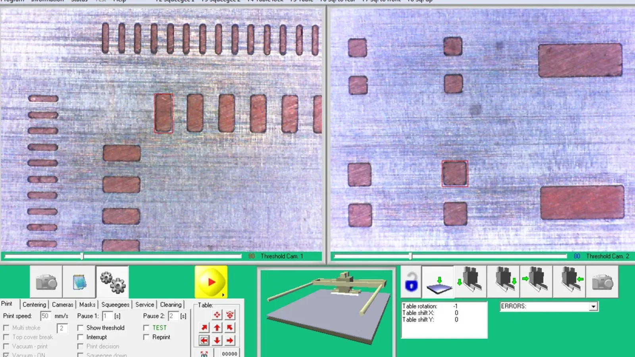
Task: Click the Table rotation readout
Action: coord(430,306)
